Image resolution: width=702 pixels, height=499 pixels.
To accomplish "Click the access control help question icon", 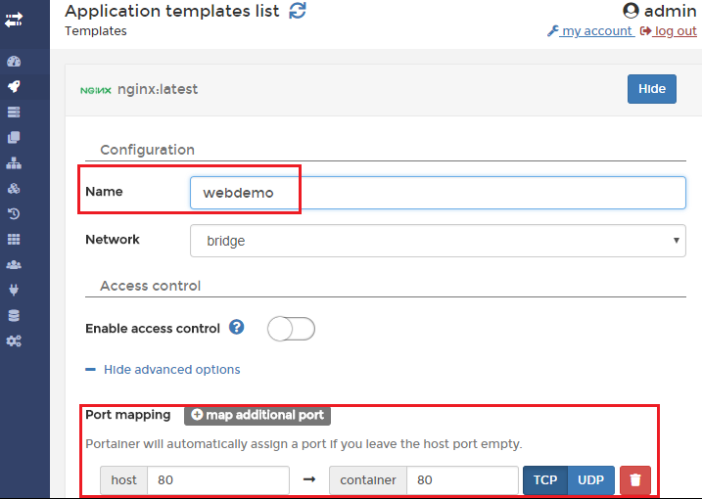I will [x=236, y=328].
